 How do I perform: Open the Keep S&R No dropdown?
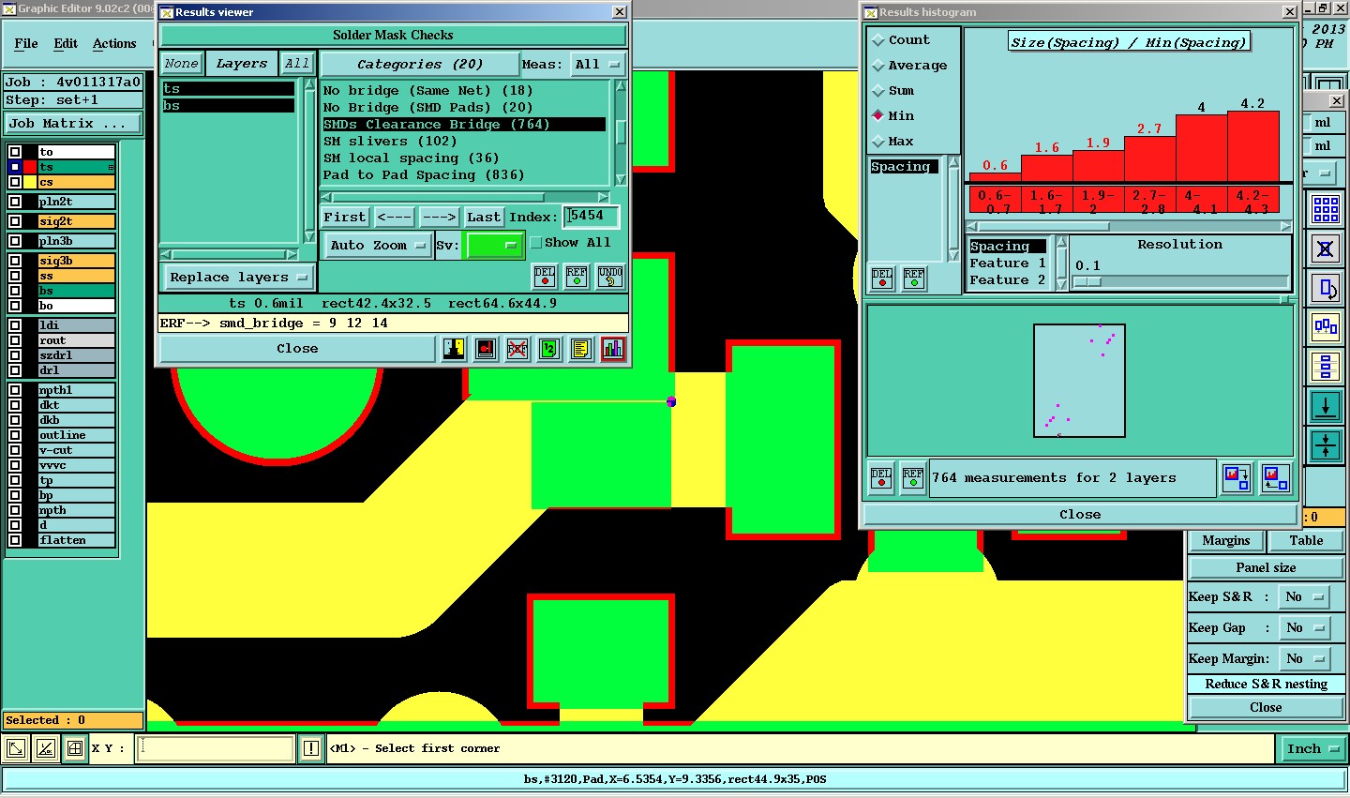click(1305, 597)
